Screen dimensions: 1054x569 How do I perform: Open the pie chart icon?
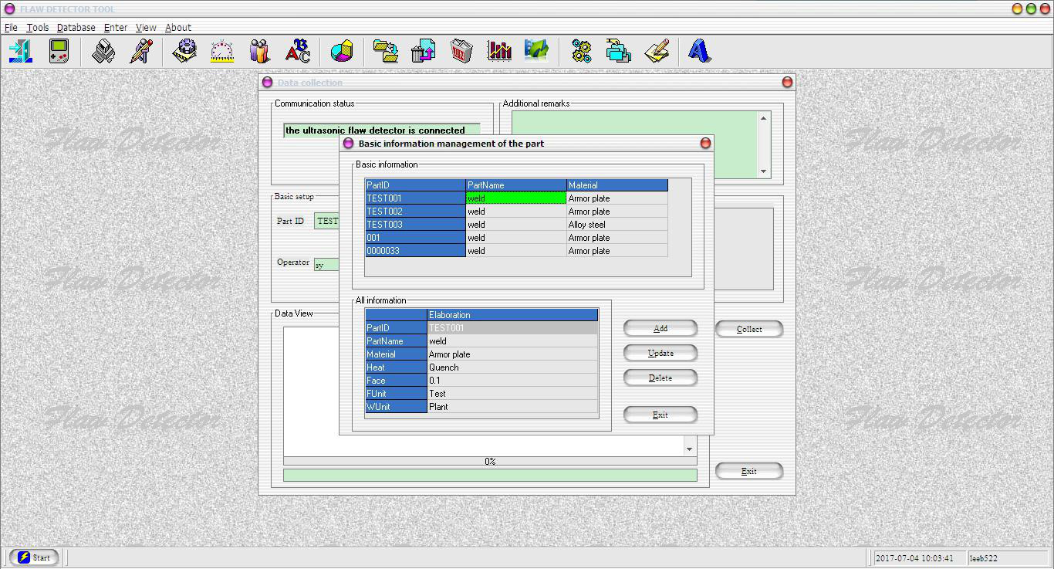pyautogui.click(x=342, y=52)
